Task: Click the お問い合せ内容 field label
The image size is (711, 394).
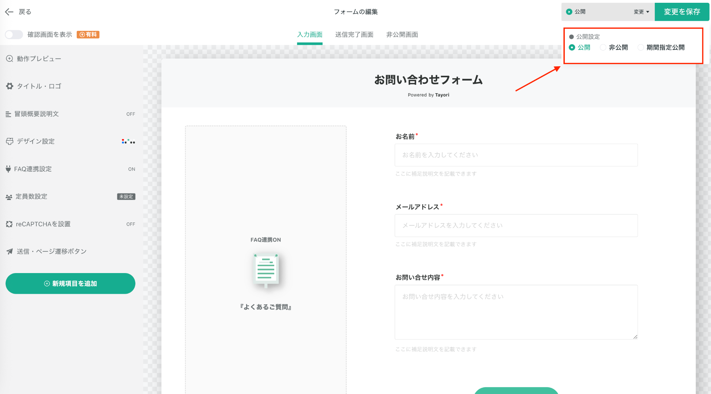Action: point(418,277)
